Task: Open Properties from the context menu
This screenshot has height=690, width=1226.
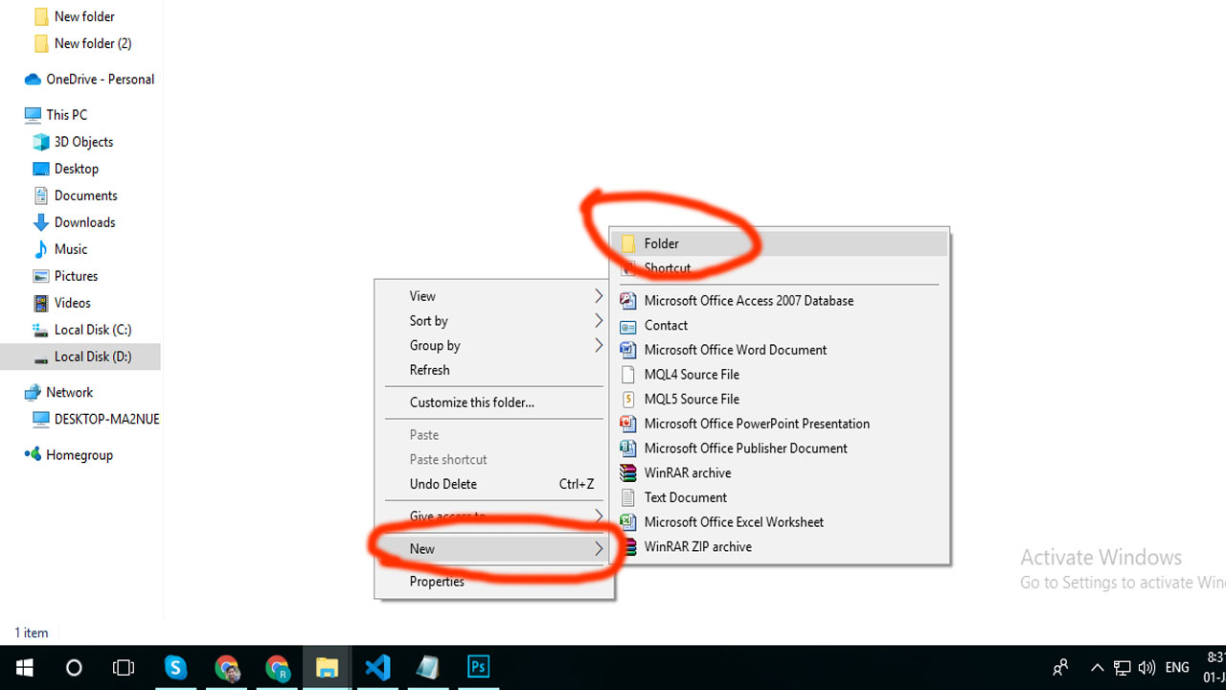Action: coord(437,582)
